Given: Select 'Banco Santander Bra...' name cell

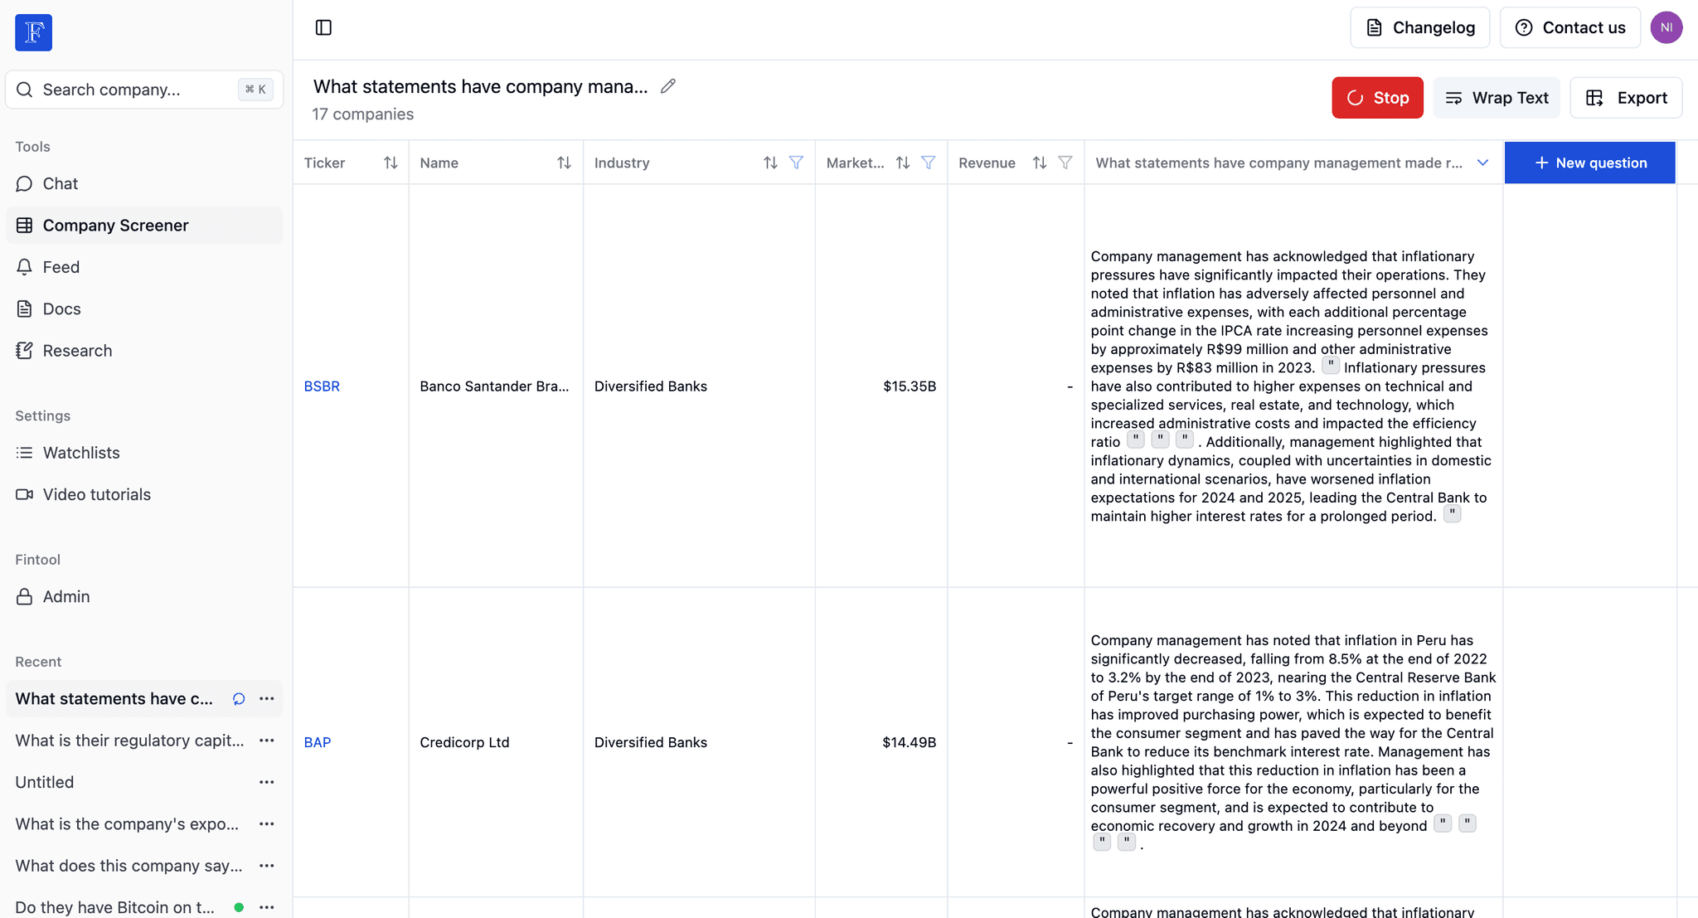Looking at the screenshot, I should [496, 386].
